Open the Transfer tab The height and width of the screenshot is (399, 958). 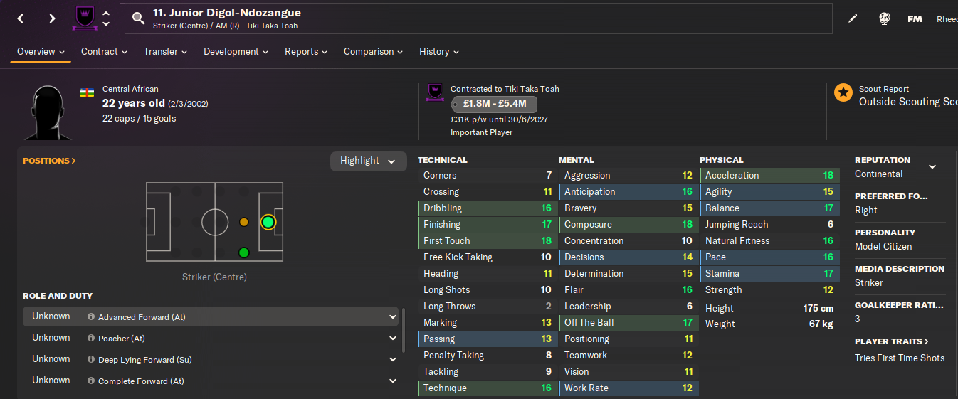(165, 52)
